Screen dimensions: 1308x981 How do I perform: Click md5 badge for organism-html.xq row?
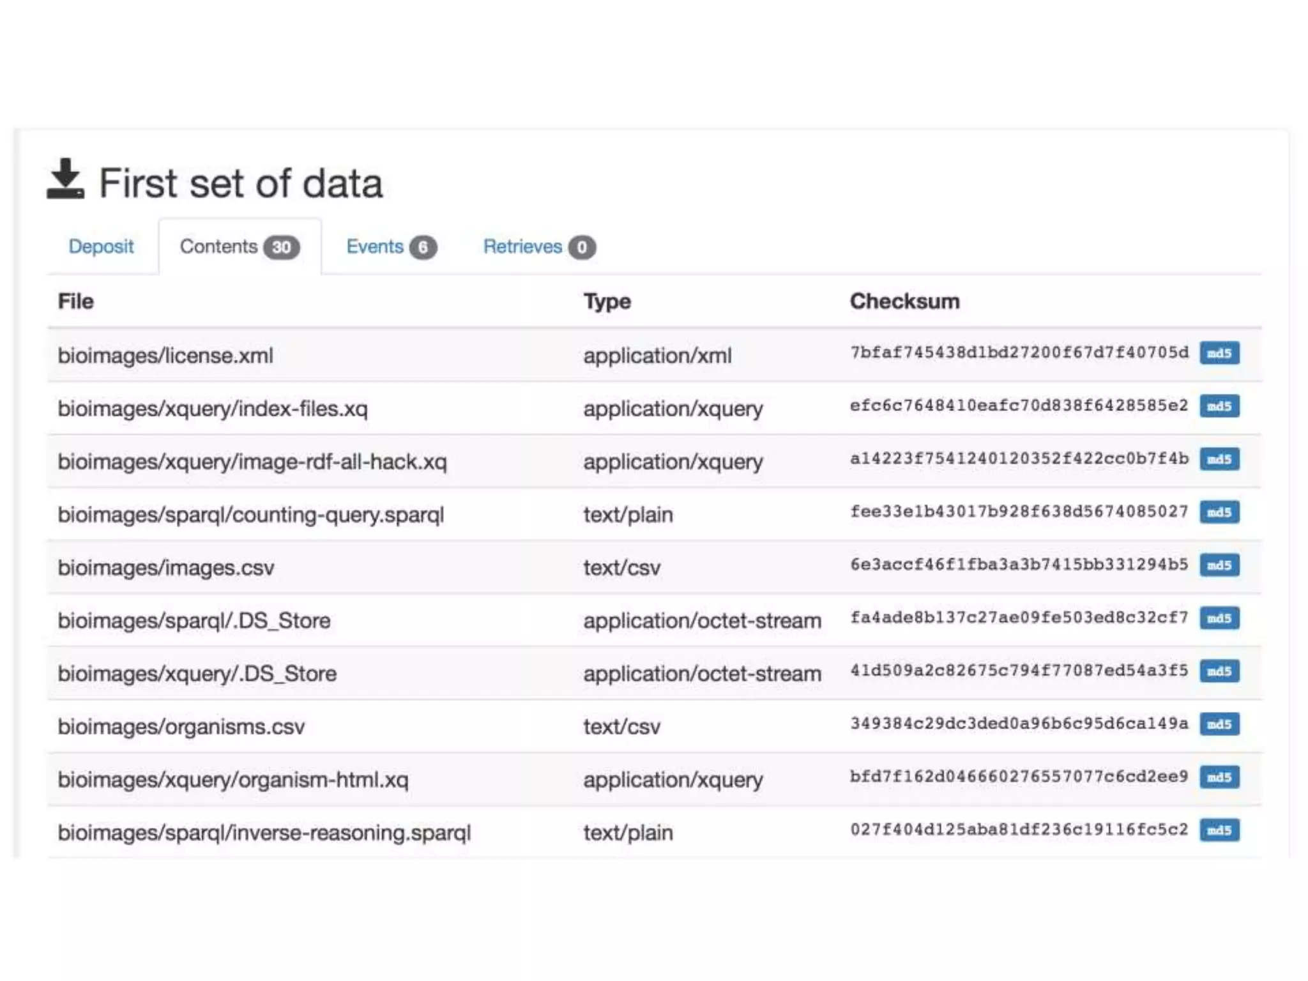[1219, 777]
